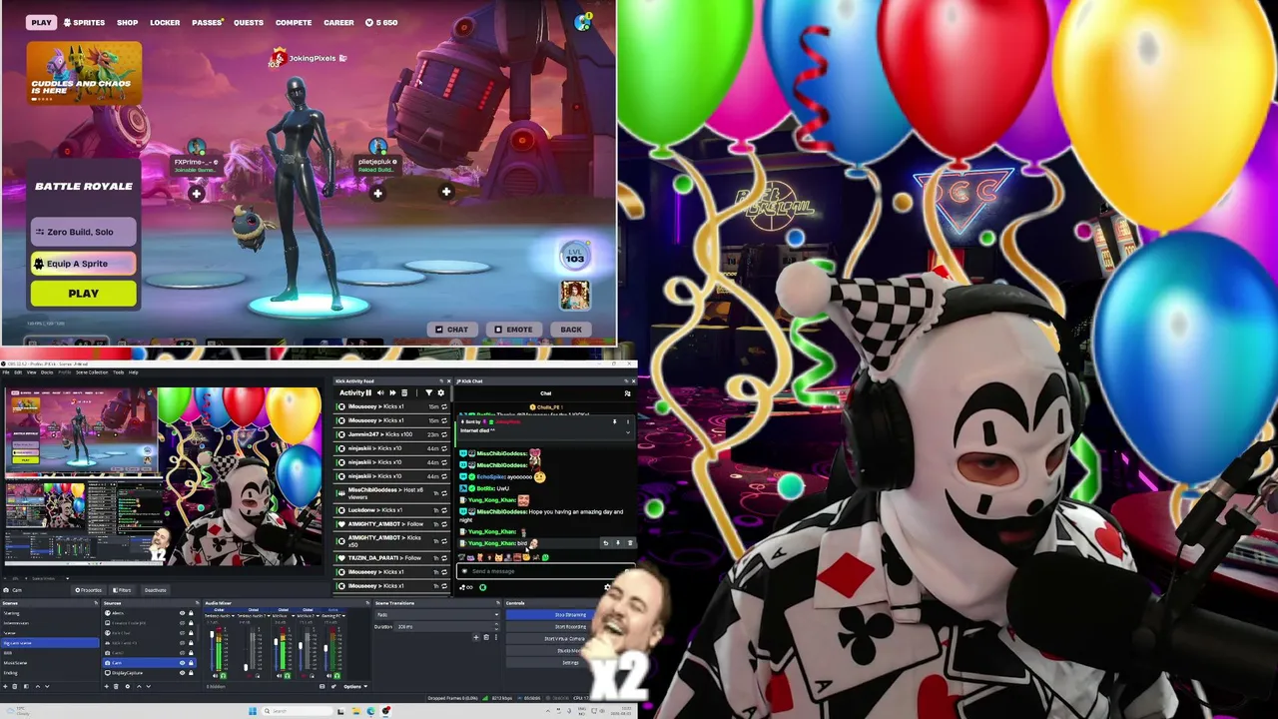
Task: Open the Zero Build, Solo mode selector
Action: click(84, 232)
